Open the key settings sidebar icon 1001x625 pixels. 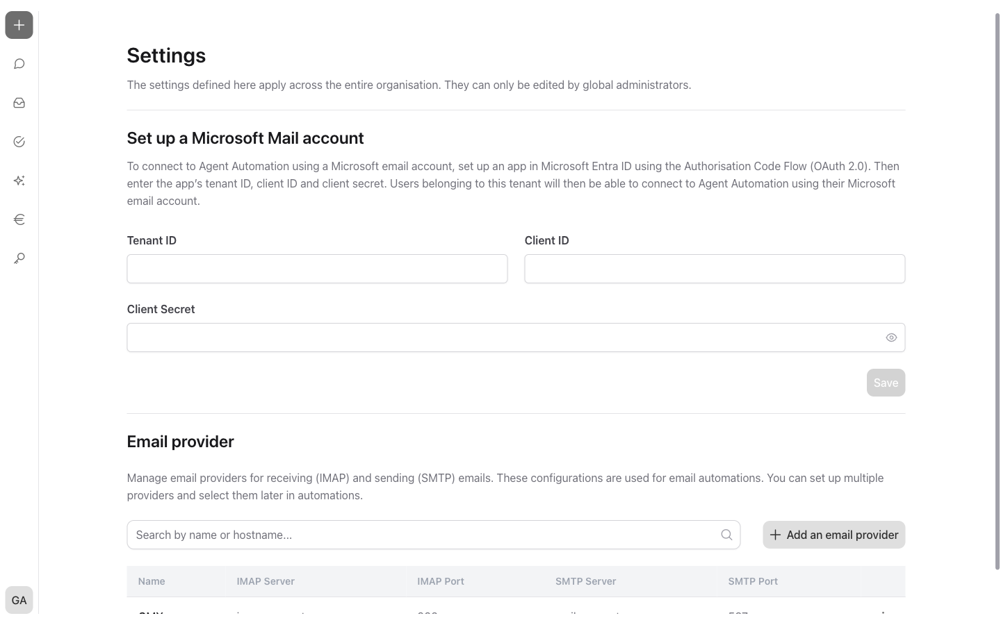pos(19,258)
